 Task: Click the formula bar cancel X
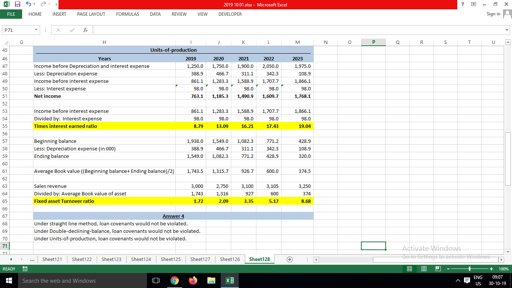pyautogui.click(x=58, y=30)
